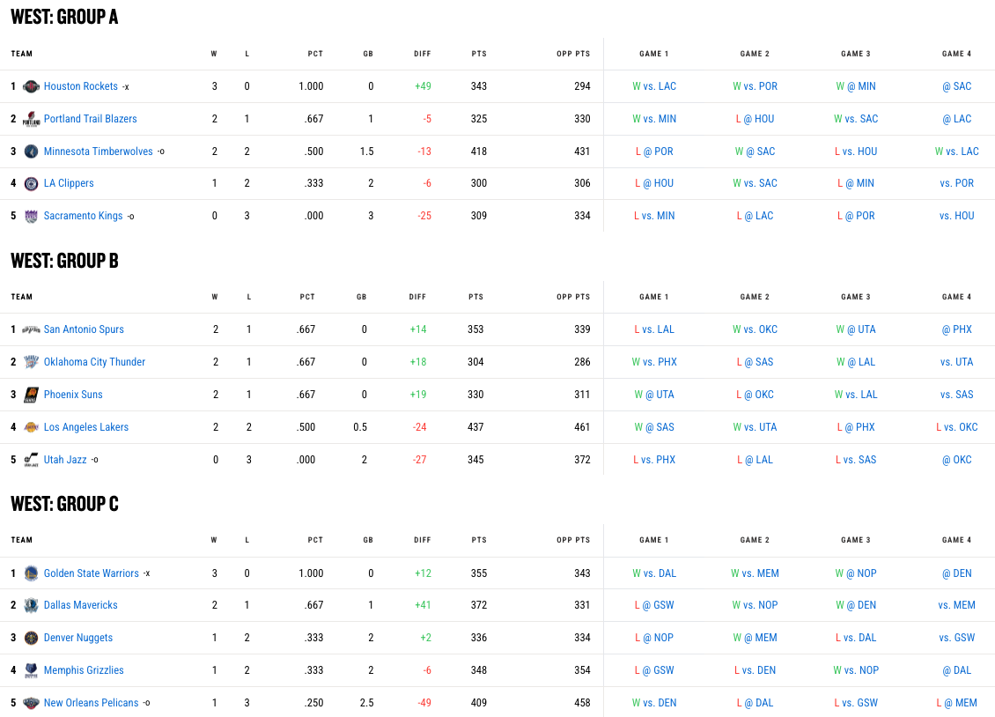Image resolution: width=995 pixels, height=717 pixels.
Task: Click the PCT column header in Group C
Action: pyautogui.click(x=315, y=540)
